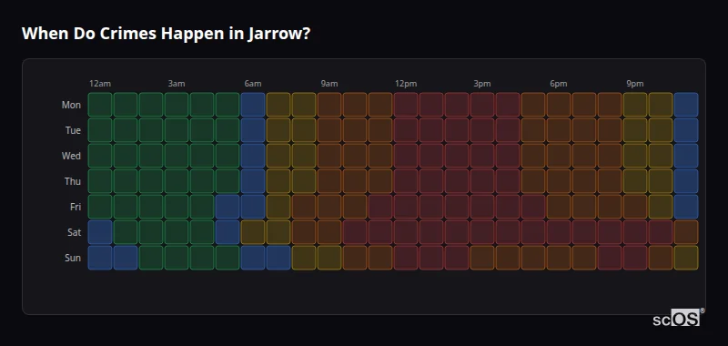Click the Sunday 8pm red cell
Viewport: 728px width, 346px height.
[610, 258]
